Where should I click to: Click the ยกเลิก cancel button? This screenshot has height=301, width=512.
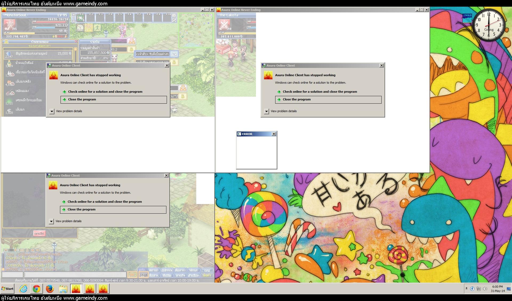point(39,234)
